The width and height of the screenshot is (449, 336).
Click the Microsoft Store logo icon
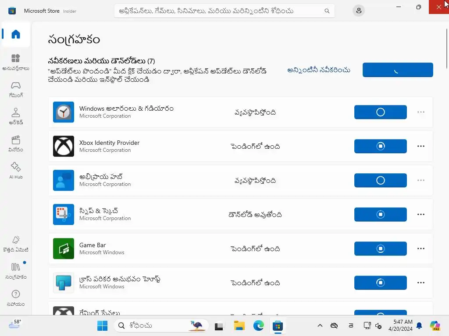tap(12, 11)
